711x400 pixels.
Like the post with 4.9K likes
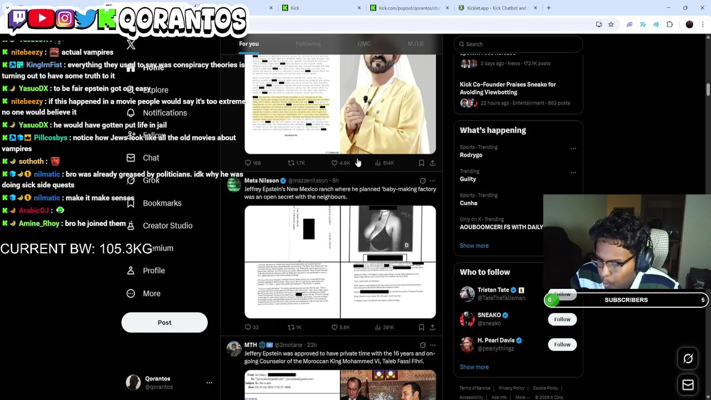[341, 163]
